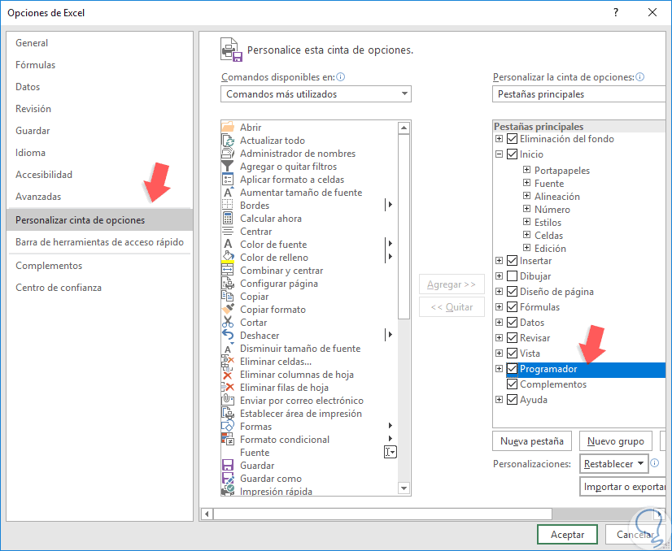
Task: Click the Aplicar formato a celdas icon
Action: pos(228,180)
